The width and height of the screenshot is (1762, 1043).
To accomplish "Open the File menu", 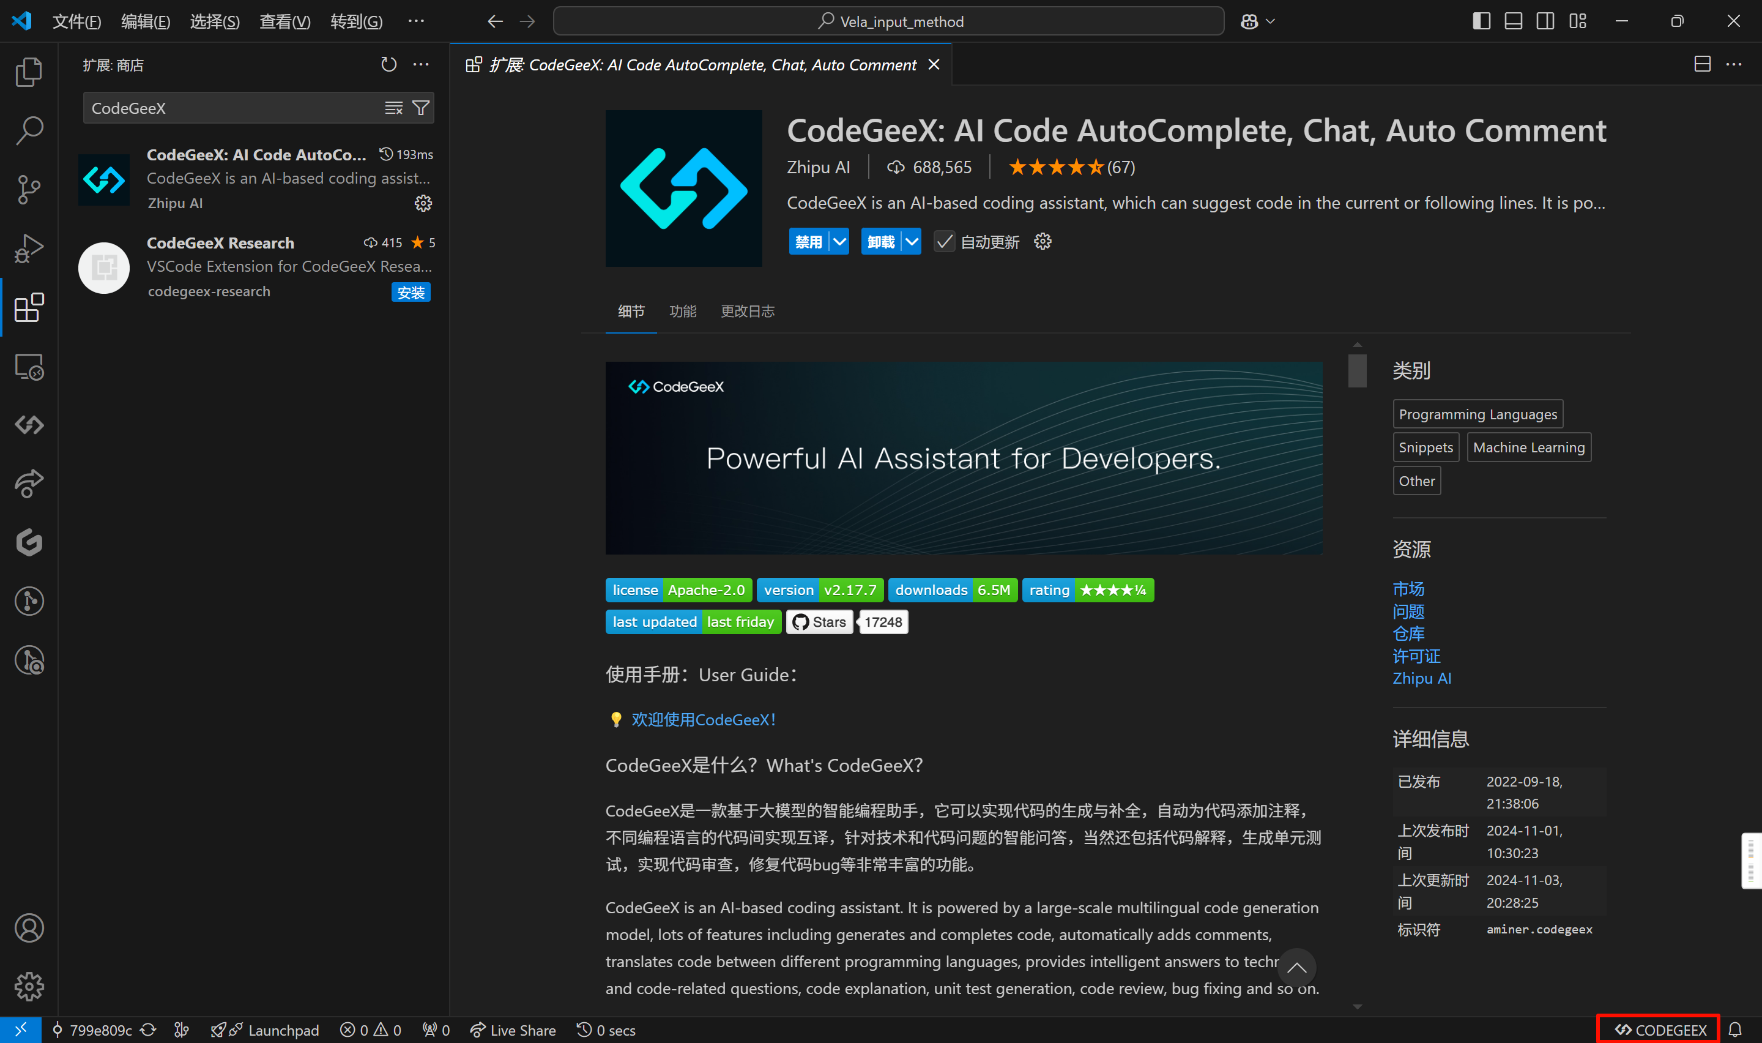I will (76, 22).
